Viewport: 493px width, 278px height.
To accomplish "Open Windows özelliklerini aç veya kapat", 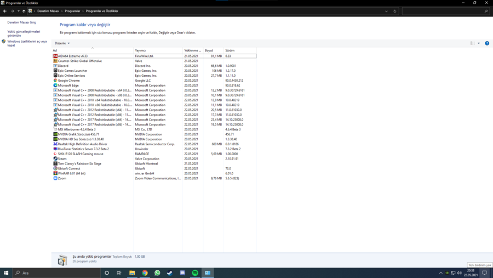I will pos(27,43).
